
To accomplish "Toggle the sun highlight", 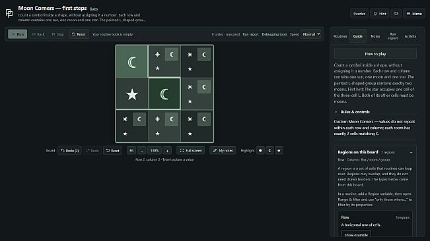I will click(260, 151).
